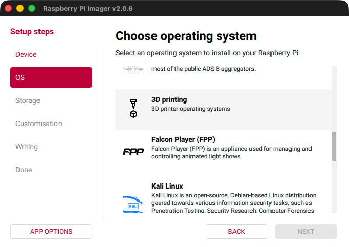Open the 3D printing category
This screenshot has width=349, height=247.
pos(223,110)
